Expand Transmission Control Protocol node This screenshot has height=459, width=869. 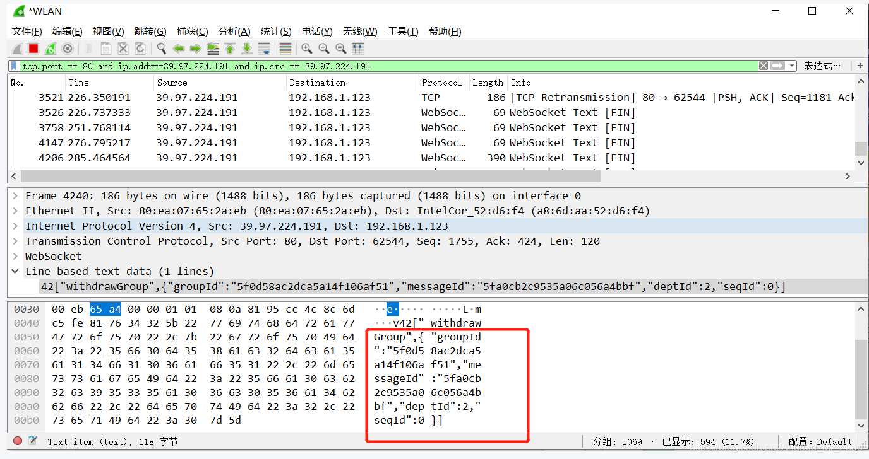(x=15, y=241)
